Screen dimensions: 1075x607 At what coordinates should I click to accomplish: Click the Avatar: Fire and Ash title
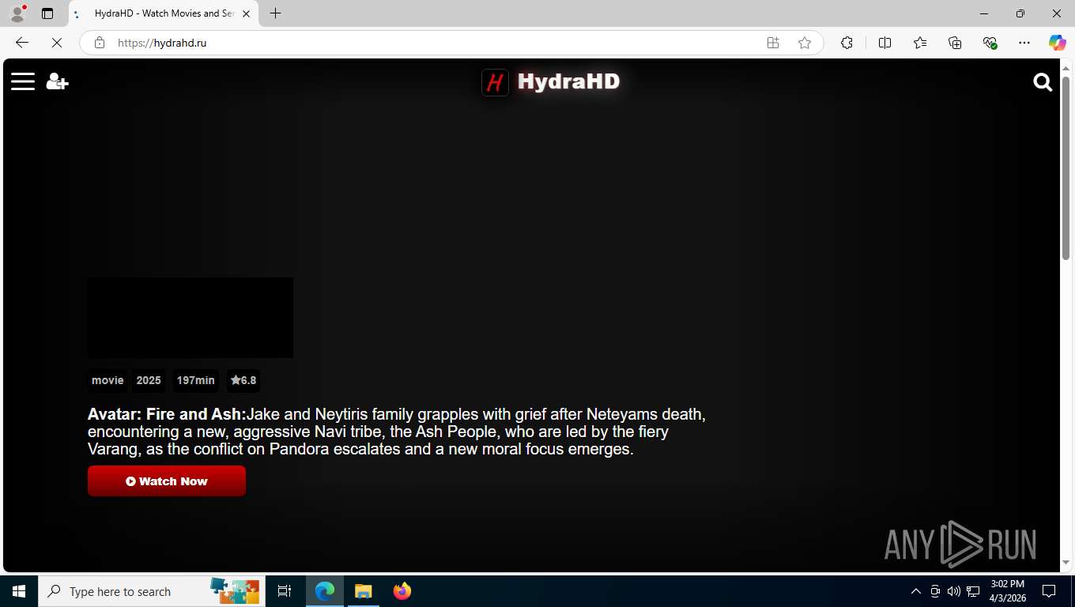pyautogui.click(x=167, y=414)
